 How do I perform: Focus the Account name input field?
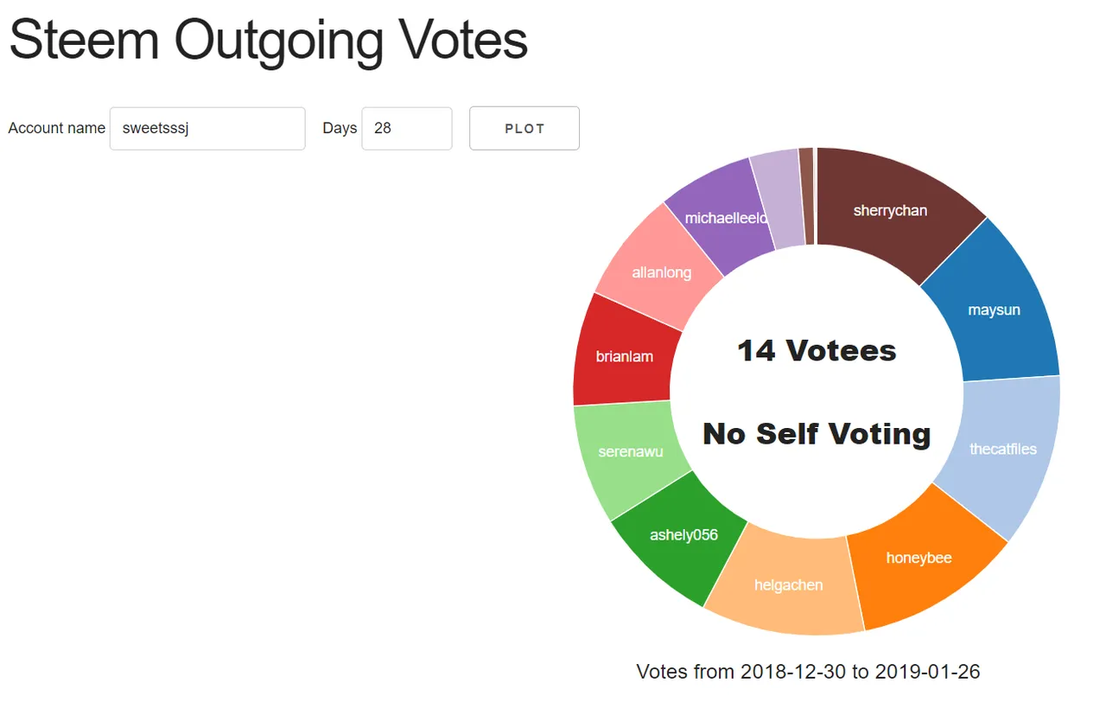pos(207,128)
